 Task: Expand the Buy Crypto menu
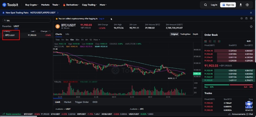coord(32,5)
